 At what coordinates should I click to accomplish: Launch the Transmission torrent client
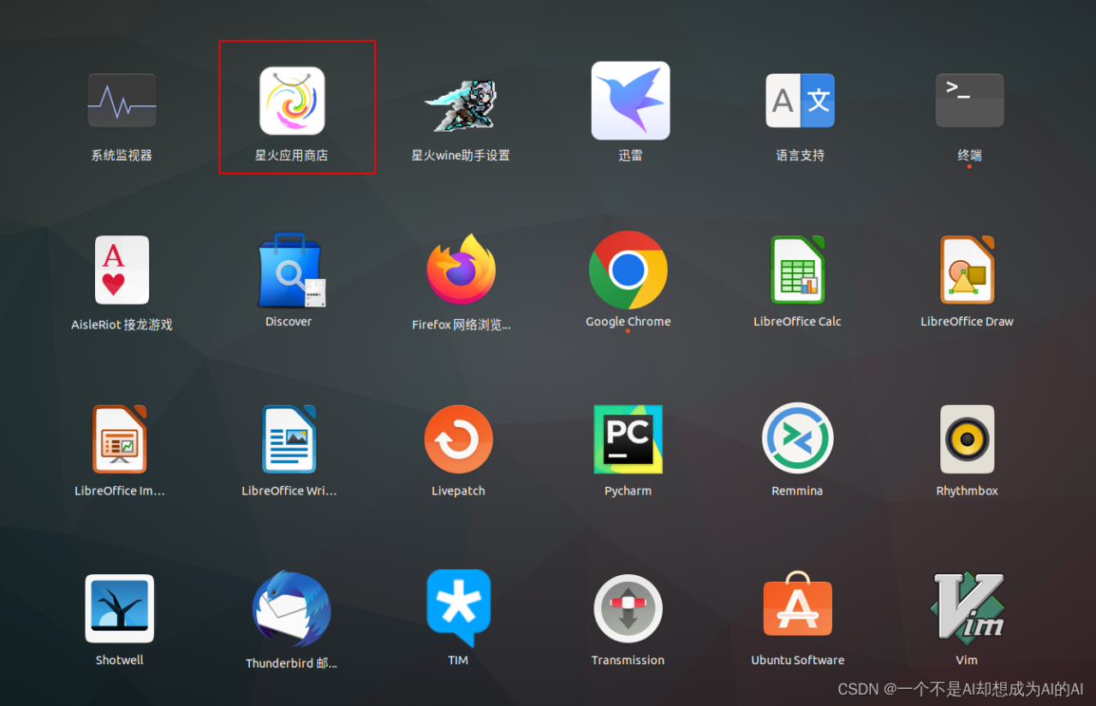pyautogui.click(x=628, y=608)
